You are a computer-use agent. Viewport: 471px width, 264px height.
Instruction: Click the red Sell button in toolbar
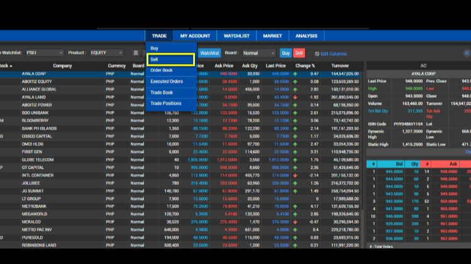[299, 53]
